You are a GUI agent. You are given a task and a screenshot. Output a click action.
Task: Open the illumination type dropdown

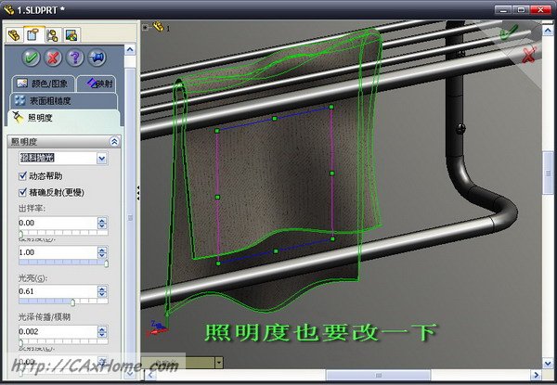point(102,158)
